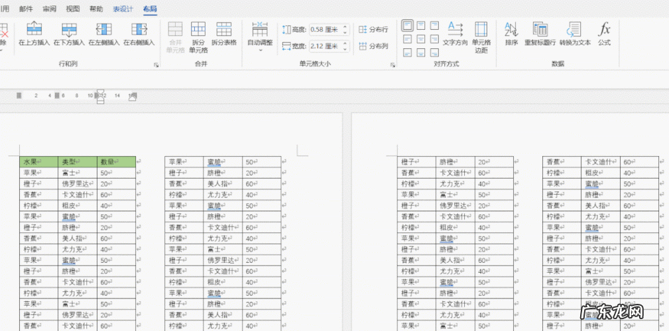The width and height of the screenshot is (669, 331).
Task: Open the 视图 ribbon tab
Action: pyautogui.click(x=73, y=9)
